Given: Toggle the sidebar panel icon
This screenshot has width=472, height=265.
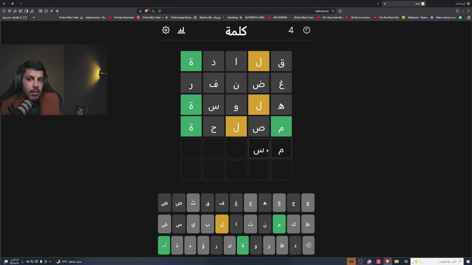Looking at the screenshot, I should pyautogui.click(x=26, y=11).
